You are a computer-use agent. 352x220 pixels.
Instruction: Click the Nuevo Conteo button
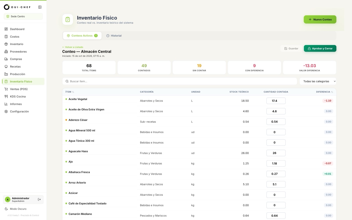[x=320, y=19]
